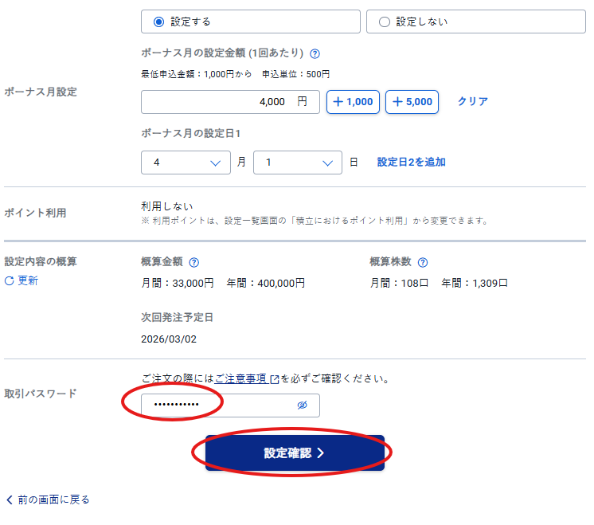Open the month dropdown showing 4
This screenshot has width=594, height=525.
(186, 163)
